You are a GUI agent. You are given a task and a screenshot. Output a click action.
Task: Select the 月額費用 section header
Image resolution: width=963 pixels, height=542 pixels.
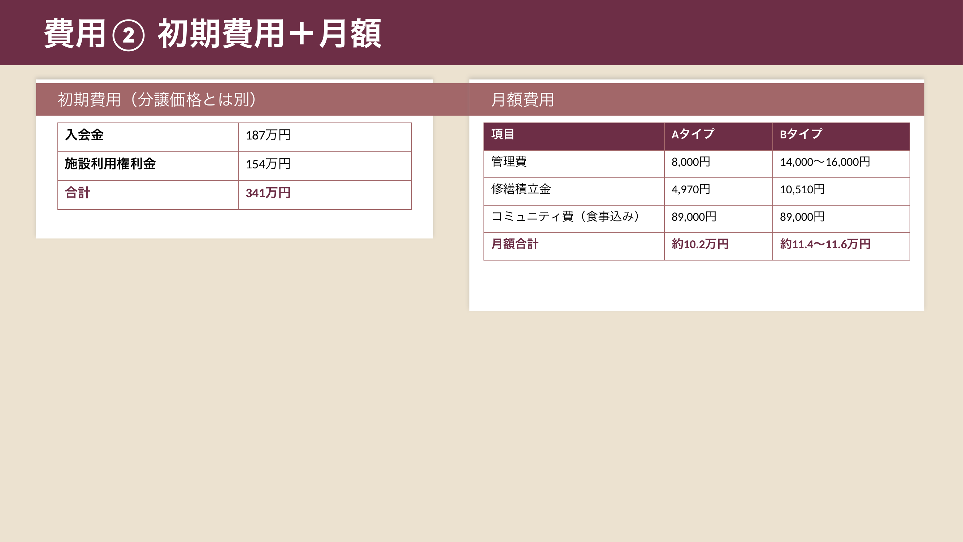(x=522, y=99)
